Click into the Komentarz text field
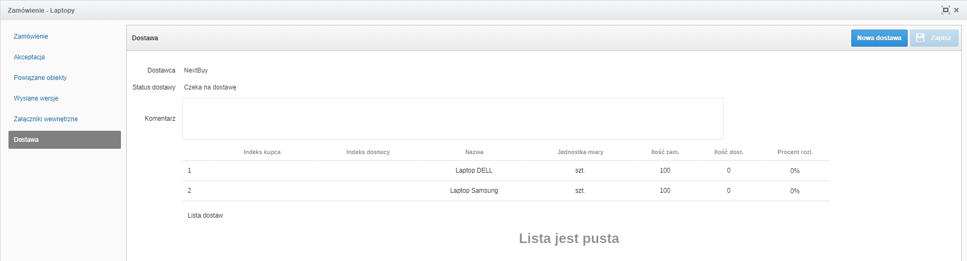This screenshot has width=967, height=261. [x=452, y=119]
